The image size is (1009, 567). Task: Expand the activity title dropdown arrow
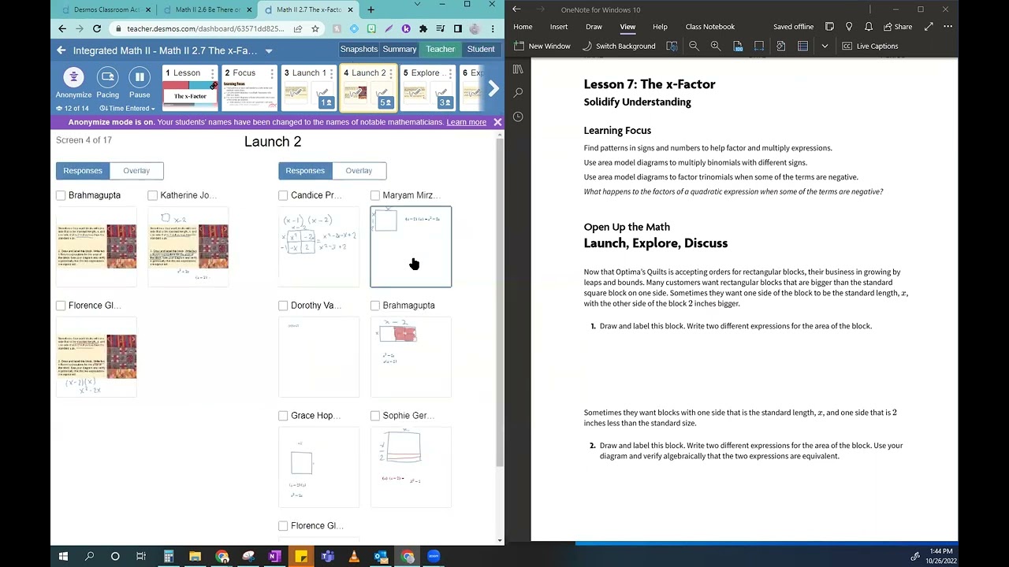(269, 51)
